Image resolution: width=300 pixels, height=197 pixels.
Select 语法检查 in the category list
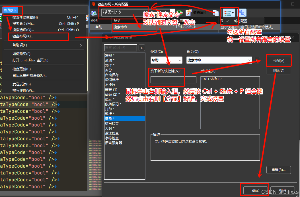click(124, 133)
